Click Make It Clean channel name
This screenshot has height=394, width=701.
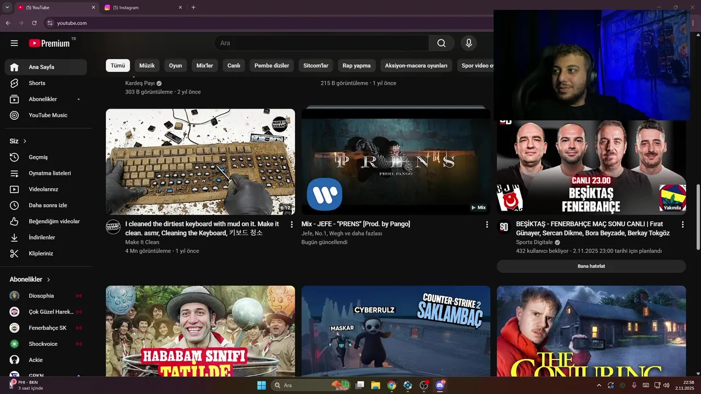pos(142,242)
